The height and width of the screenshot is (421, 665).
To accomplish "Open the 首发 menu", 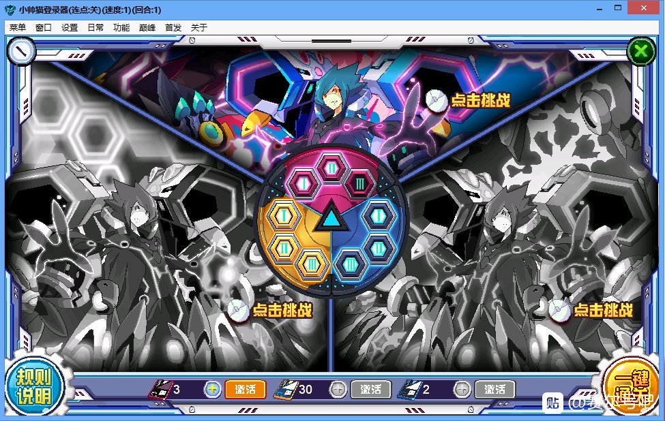I will click(x=173, y=27).
